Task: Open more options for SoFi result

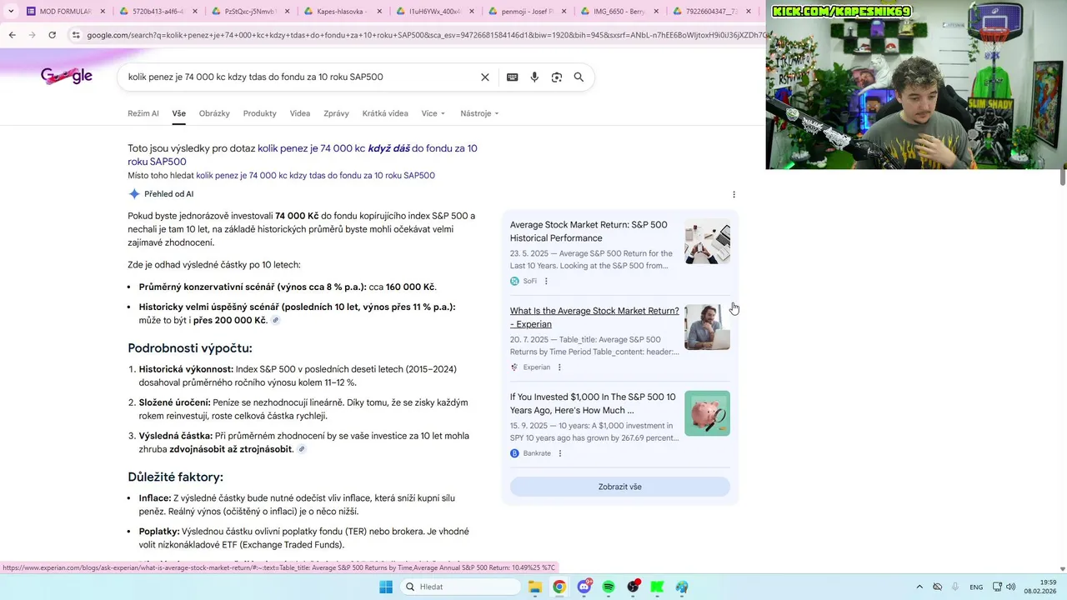Action: pyautogui.click(x=546, y=281)
